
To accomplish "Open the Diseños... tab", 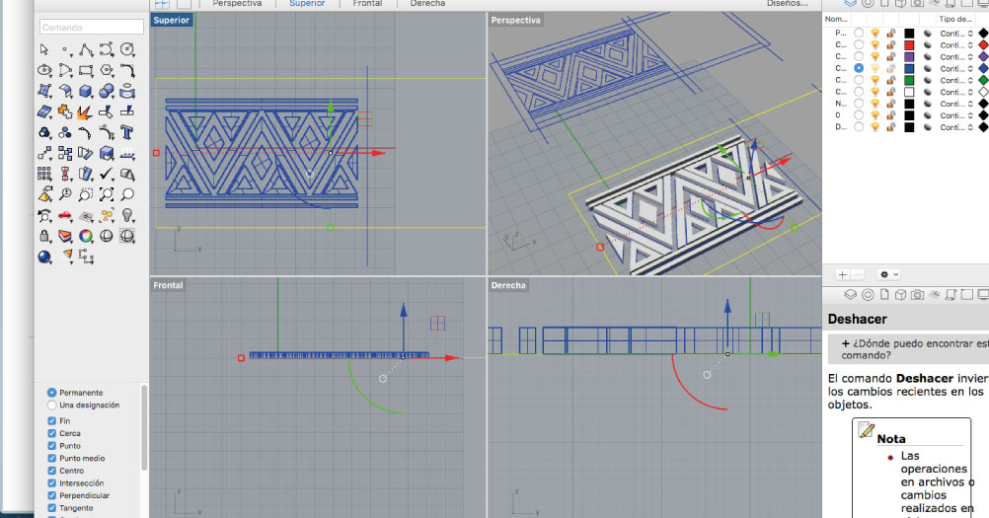I will pos(788,4).
